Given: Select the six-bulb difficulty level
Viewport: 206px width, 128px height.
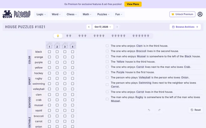Looking at the screenshot, I should (141, 36).
